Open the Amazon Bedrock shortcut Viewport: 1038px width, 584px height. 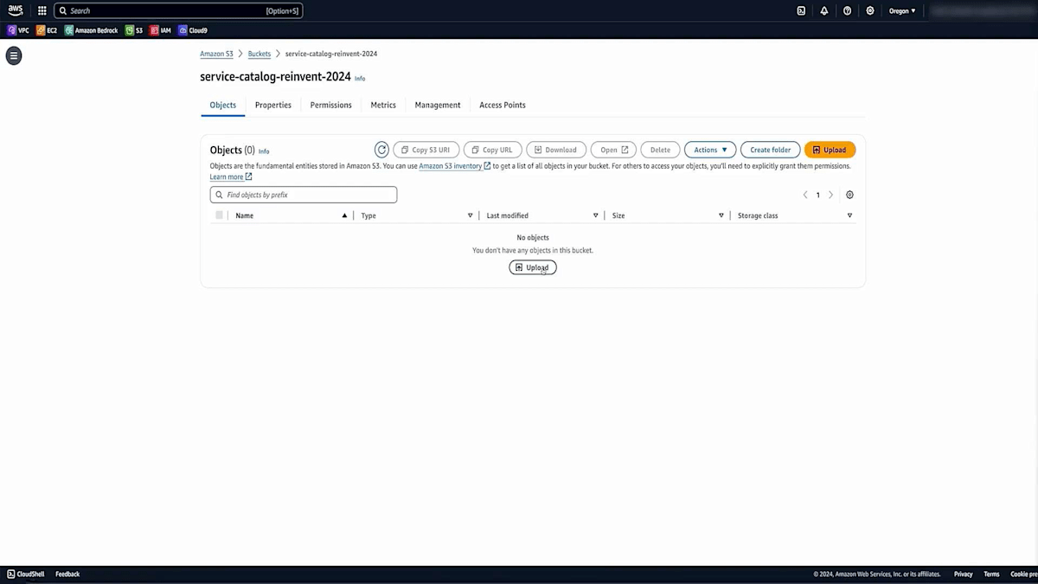92,30
